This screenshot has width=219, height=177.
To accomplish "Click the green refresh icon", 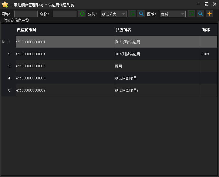I will click(82, 14).
